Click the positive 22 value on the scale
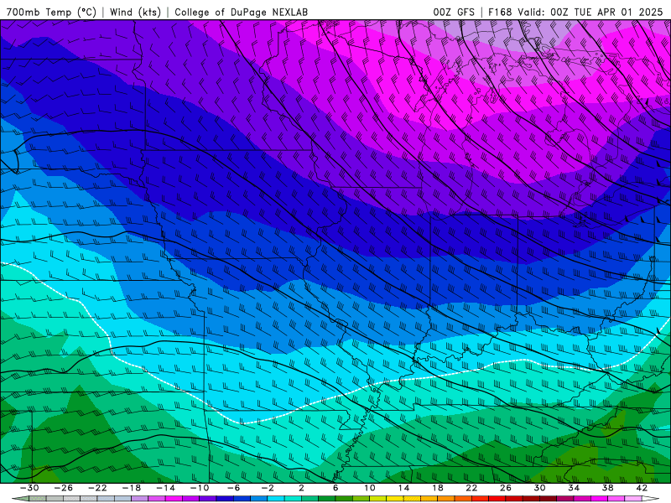Image resolution: width=671 pixels, height=503 pixels. (471, 488)
